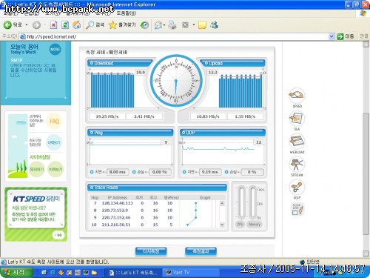
Task: Click the Memory gauge slider
Action: click(252, 202)
